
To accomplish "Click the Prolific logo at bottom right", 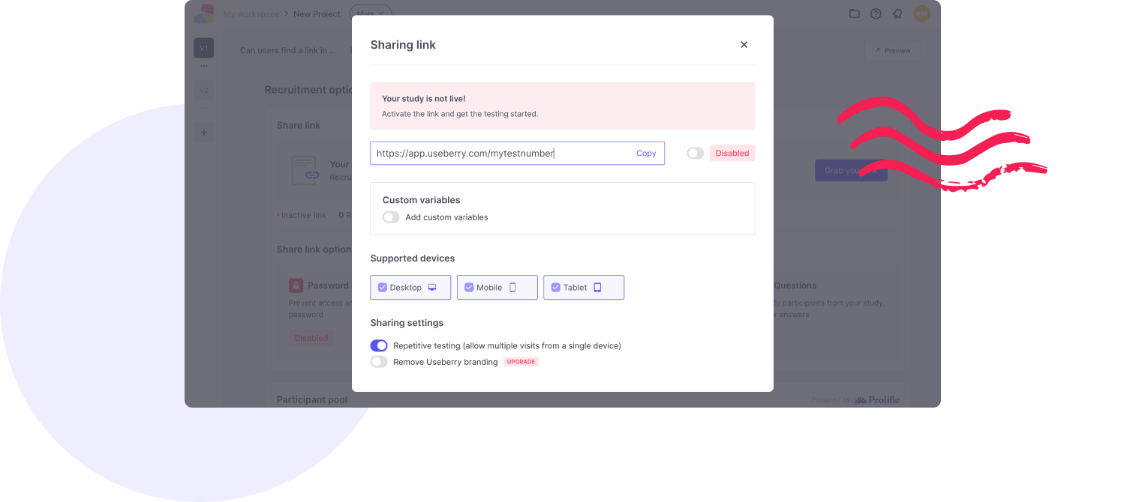I will coord(878,399).
